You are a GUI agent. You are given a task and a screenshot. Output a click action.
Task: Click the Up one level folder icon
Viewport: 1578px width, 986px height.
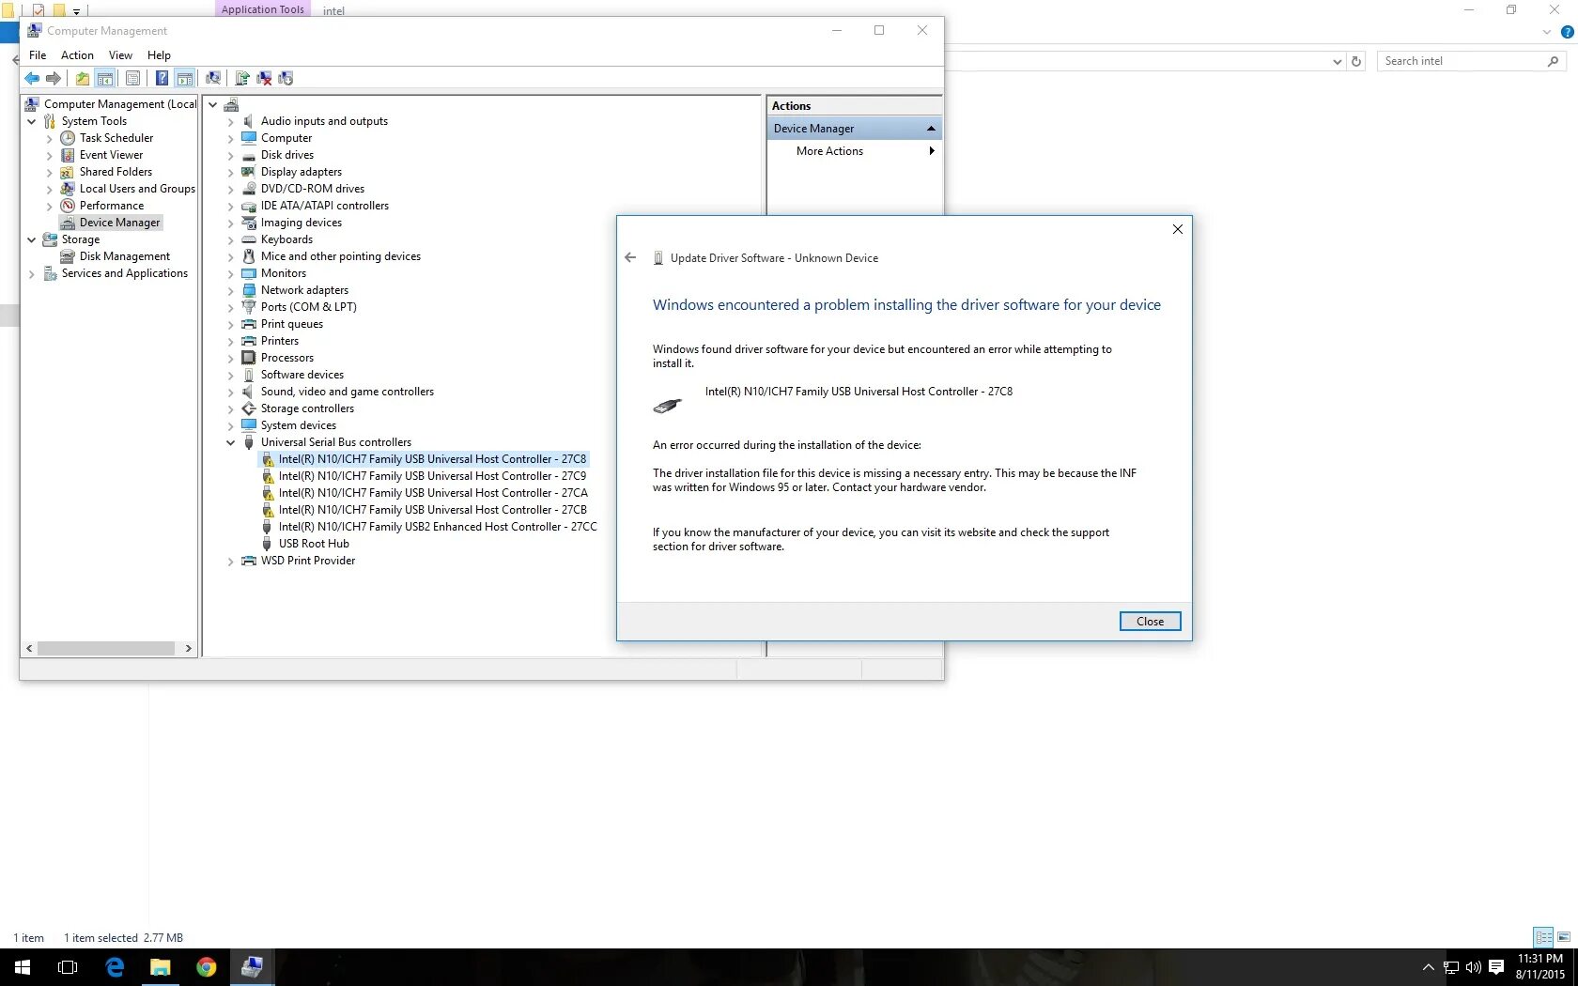point(83,79)
